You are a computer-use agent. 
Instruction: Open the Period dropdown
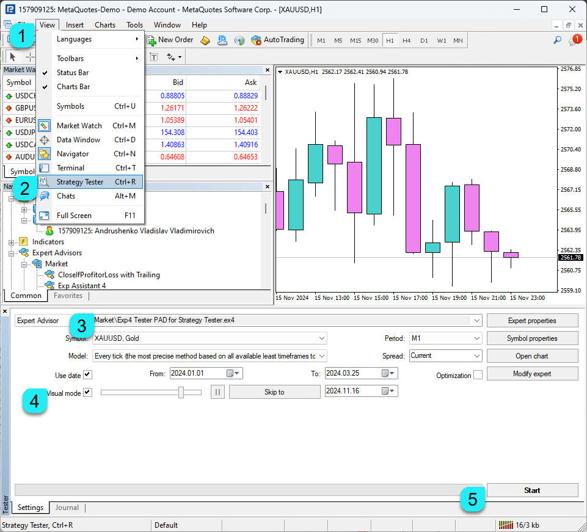click(445, 338)
